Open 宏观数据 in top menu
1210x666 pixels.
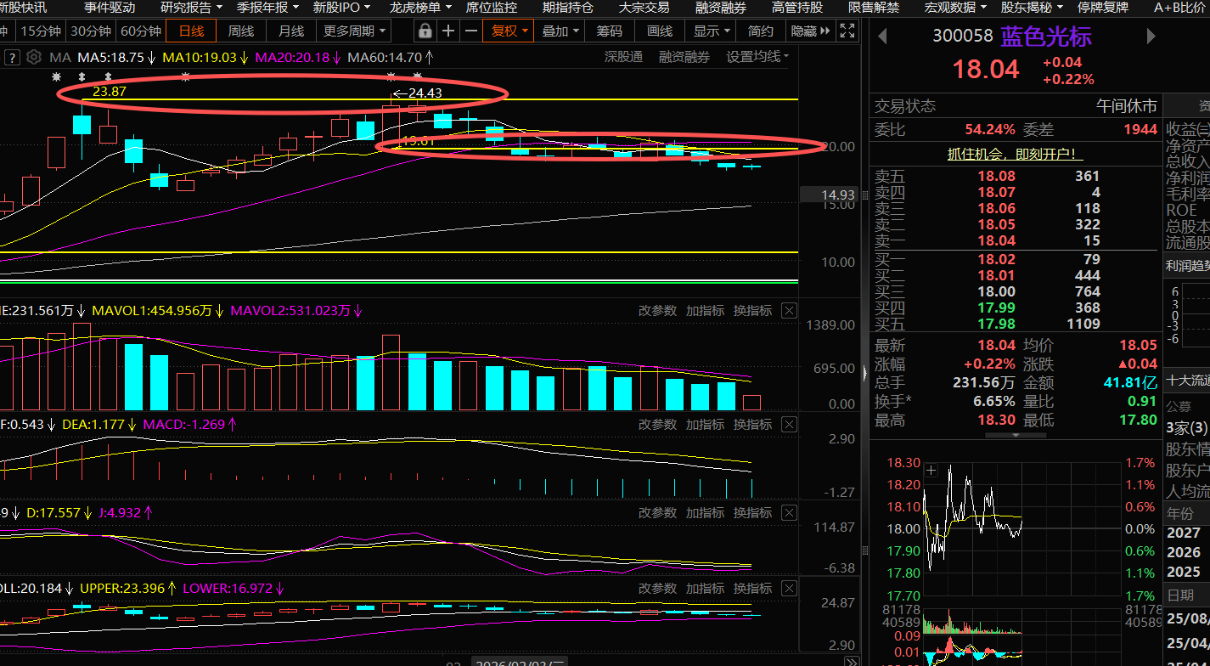tap(955, 8)
